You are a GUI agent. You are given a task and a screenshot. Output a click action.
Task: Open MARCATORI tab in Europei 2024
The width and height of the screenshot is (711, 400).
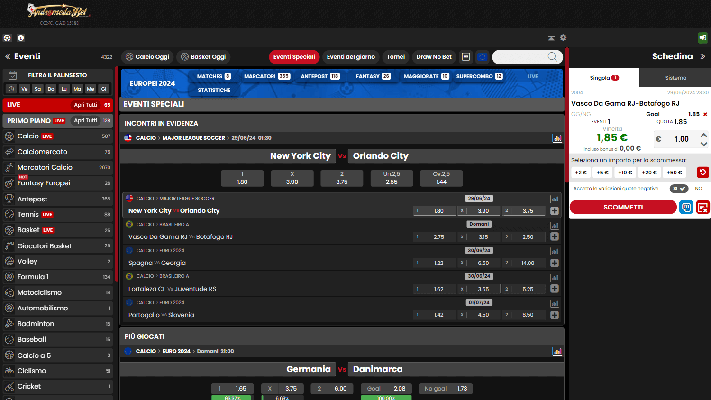tap(267, 76)
